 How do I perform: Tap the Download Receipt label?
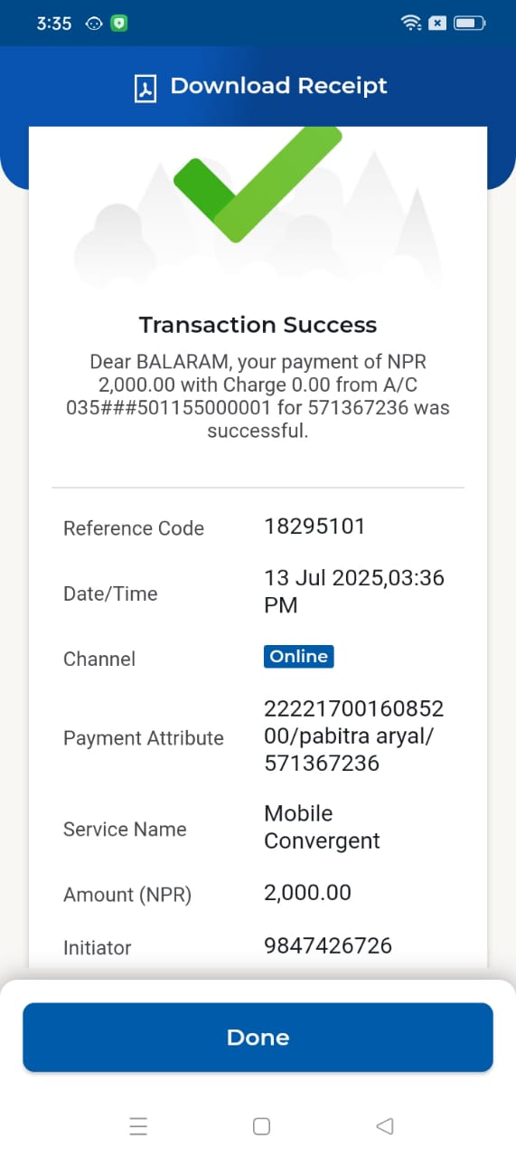pos(278,86)
